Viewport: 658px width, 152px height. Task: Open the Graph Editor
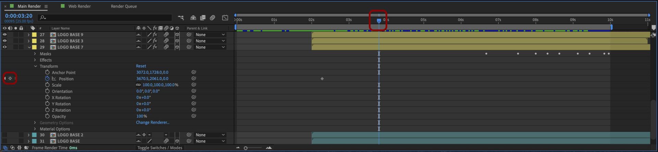(x=225, y=17)
